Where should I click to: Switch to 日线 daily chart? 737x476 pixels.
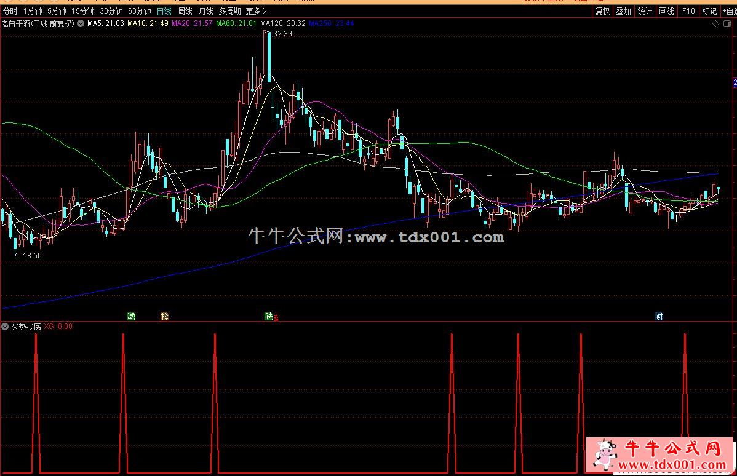pyautogui.click(x=164, y=11)
